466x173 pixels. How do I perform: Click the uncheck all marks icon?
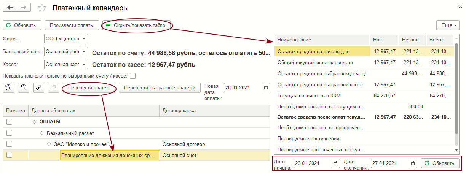click(x=53, y=88)
